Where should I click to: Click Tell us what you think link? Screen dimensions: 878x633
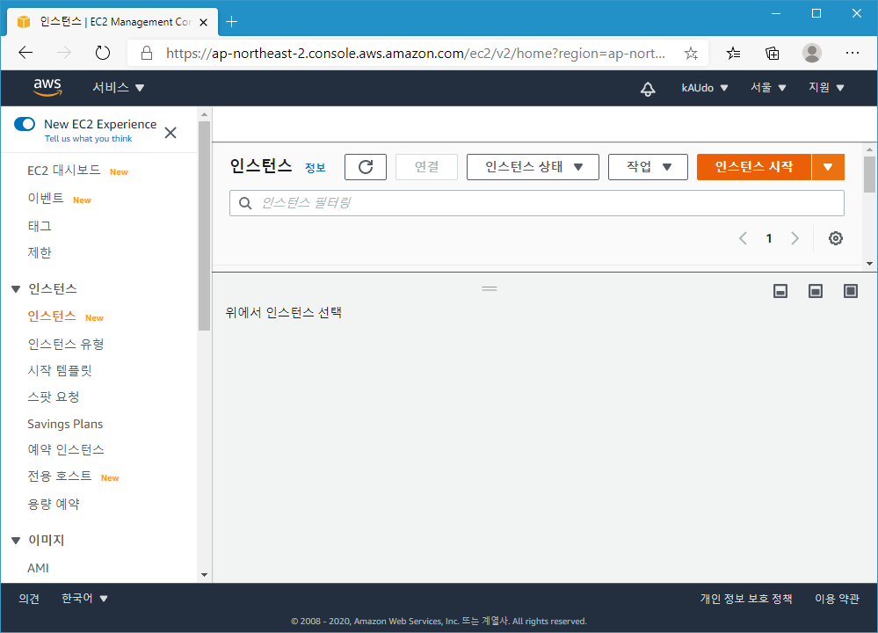(x=89, y=138)
